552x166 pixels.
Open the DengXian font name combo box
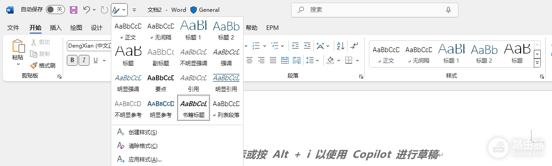89,46
